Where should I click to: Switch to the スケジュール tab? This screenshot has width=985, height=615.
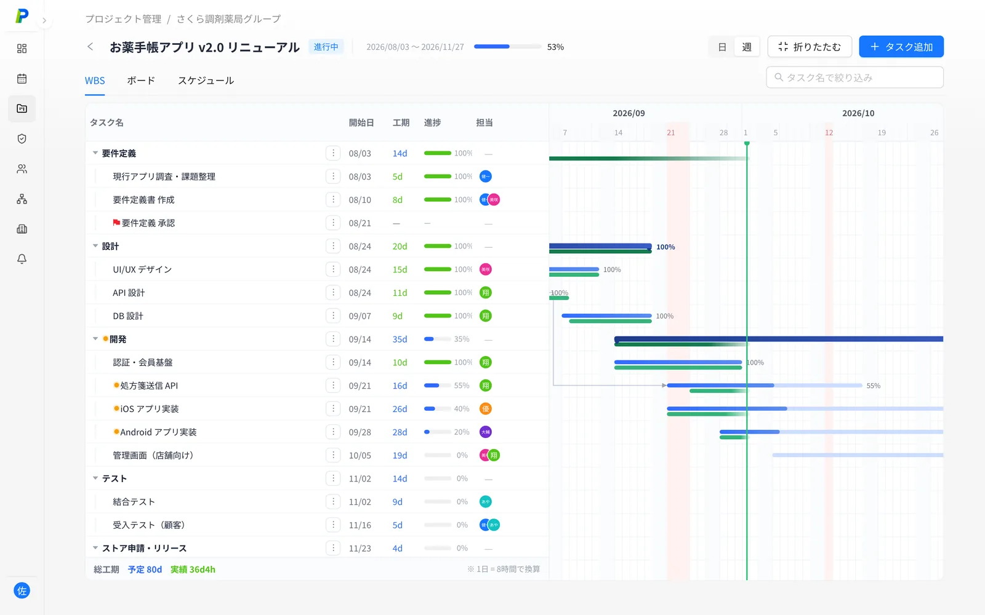point(206,81)
